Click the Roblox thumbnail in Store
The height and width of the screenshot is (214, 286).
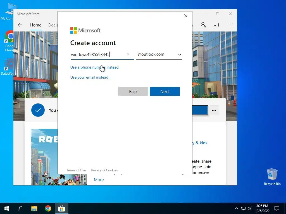coord(44,157)
